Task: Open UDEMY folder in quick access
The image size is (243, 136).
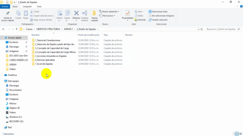Action: pyautogui.click(x=11, y=65)
